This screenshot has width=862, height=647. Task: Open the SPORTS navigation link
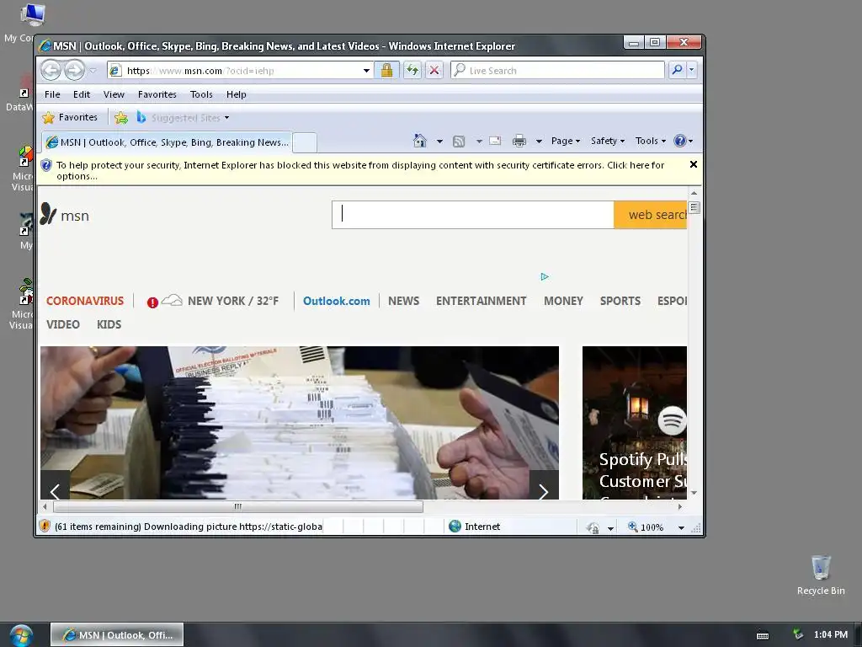pyautogui.click(x=620, y=301)
